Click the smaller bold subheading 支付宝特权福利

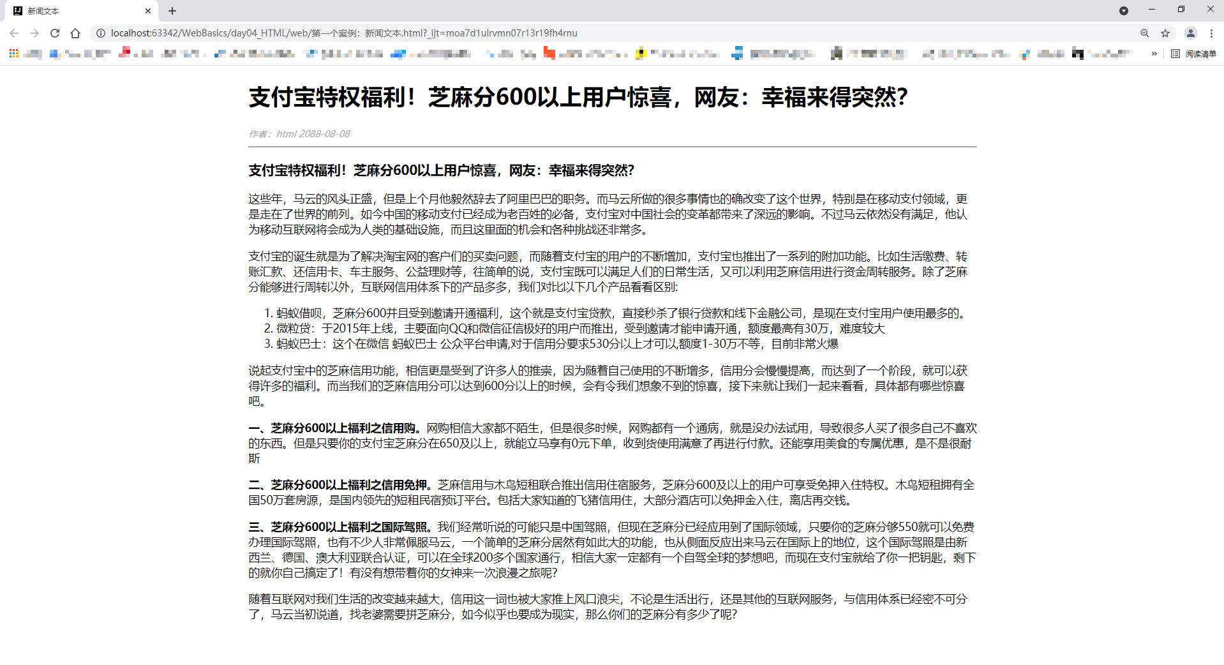point(441,170)
